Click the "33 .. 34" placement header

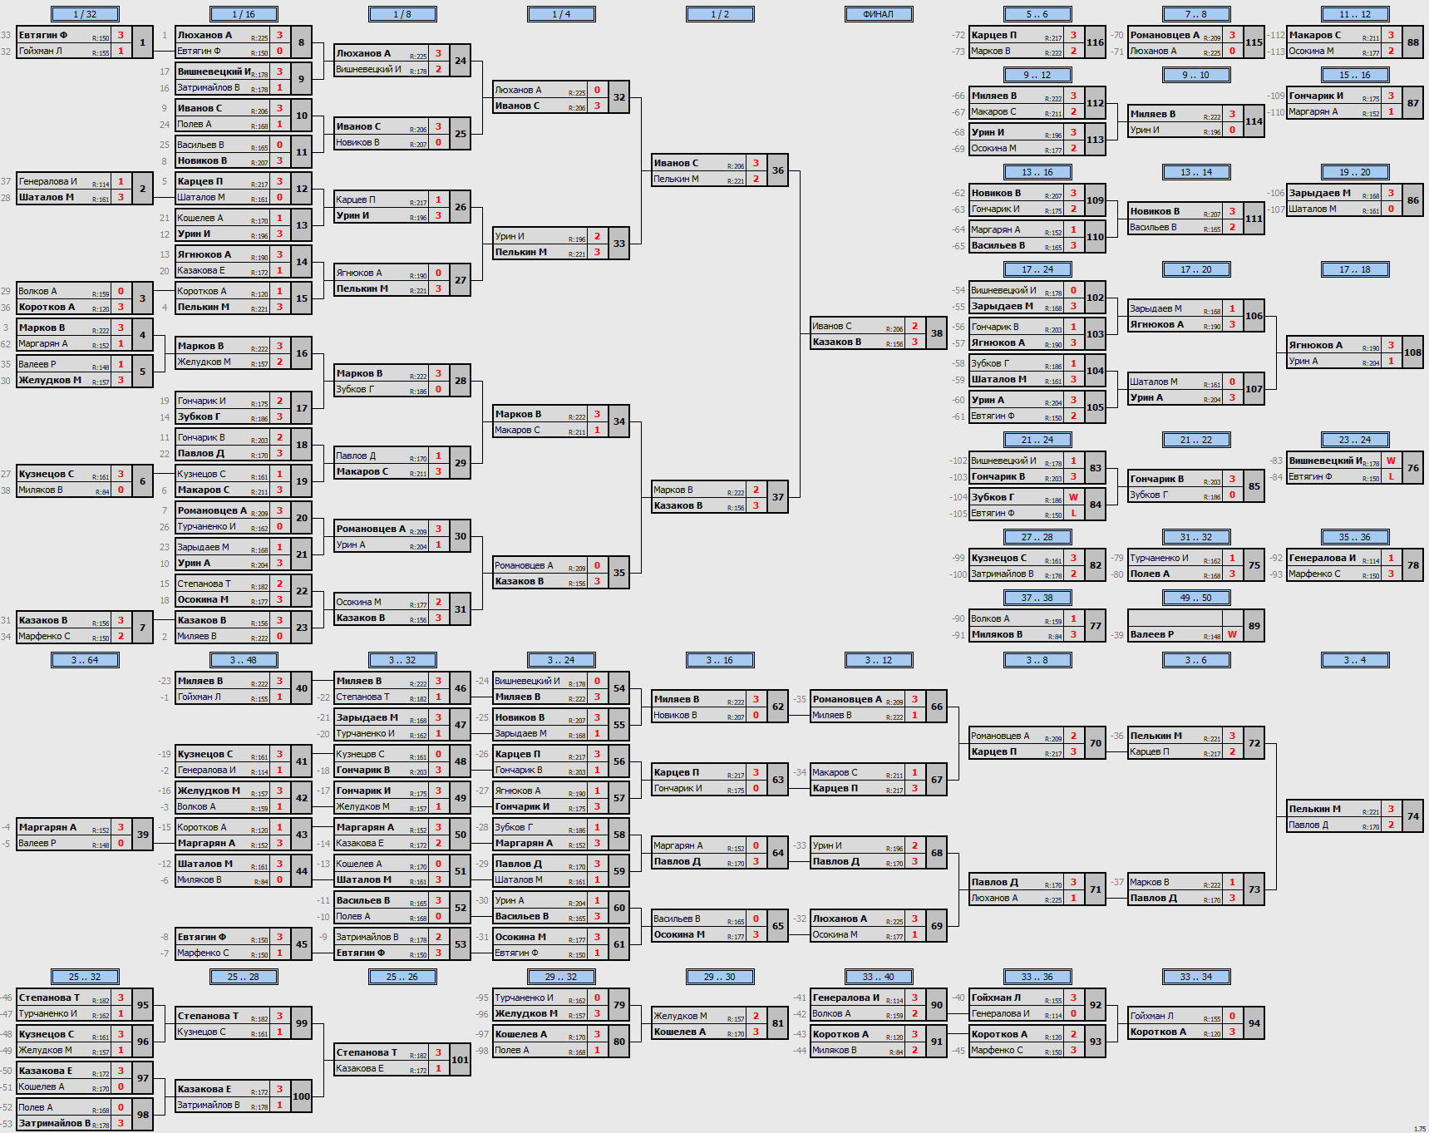click(1196, 977)
